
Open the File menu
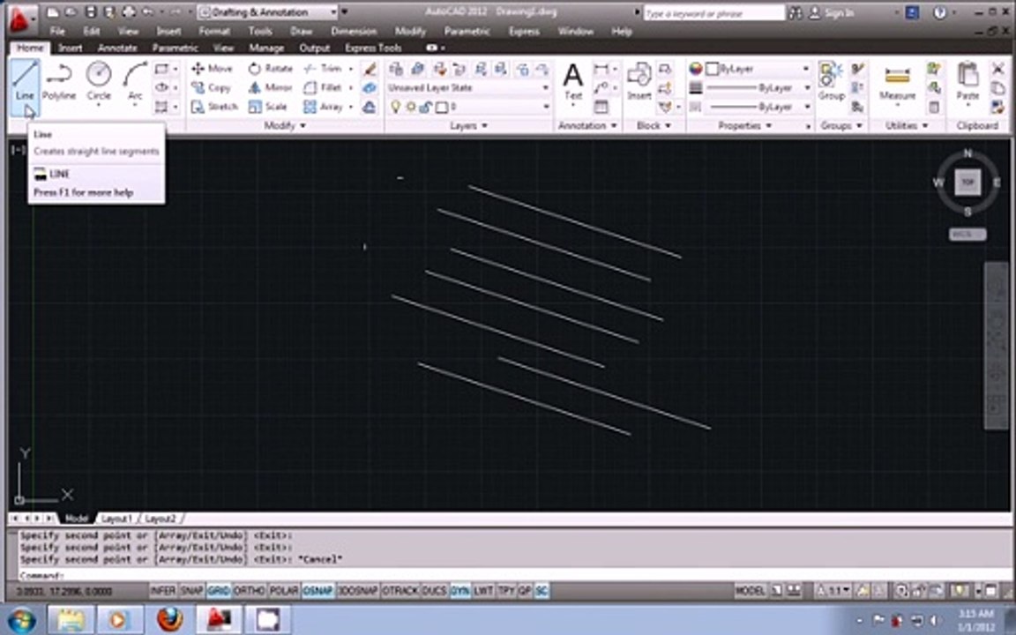tap(57, 31)
